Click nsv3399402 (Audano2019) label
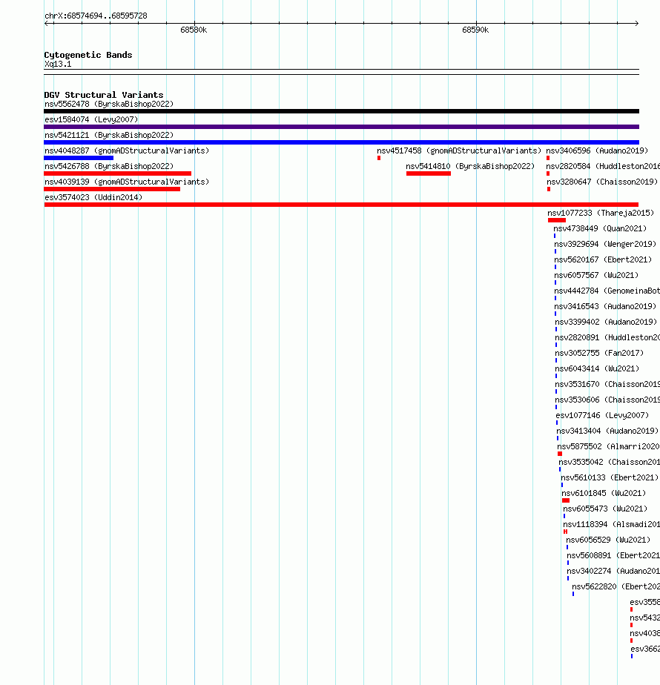The height and width of the screenshot is (685, 660). (x=606, y=322)
